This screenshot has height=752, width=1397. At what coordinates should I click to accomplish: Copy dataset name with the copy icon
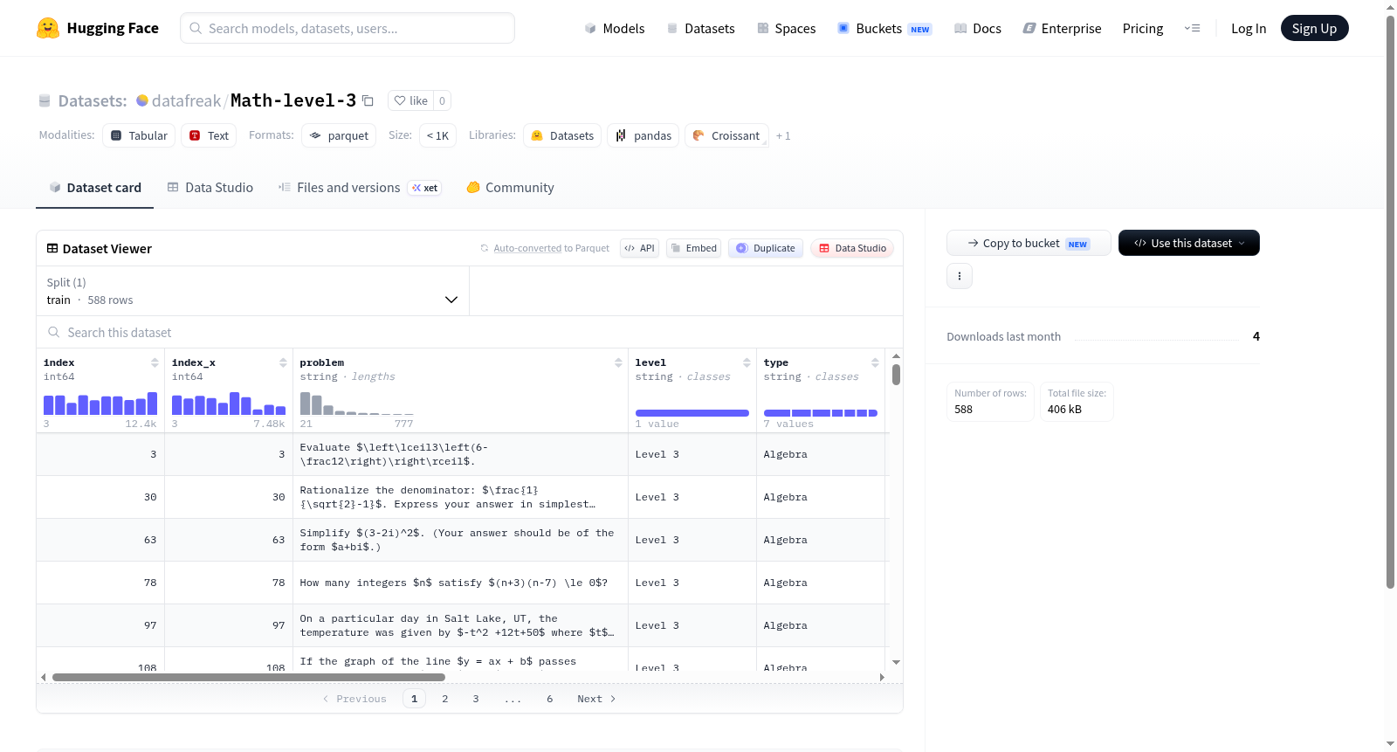click(x=368, y=100)
